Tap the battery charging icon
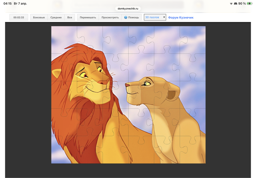 click(x=249, y=3)
